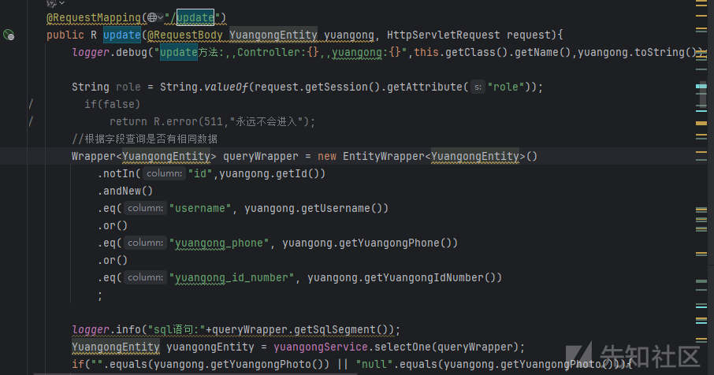Click logger in the logger.info line

91,329
